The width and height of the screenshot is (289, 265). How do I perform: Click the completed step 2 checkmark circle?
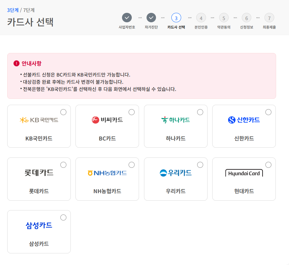[x=151, y=18]
